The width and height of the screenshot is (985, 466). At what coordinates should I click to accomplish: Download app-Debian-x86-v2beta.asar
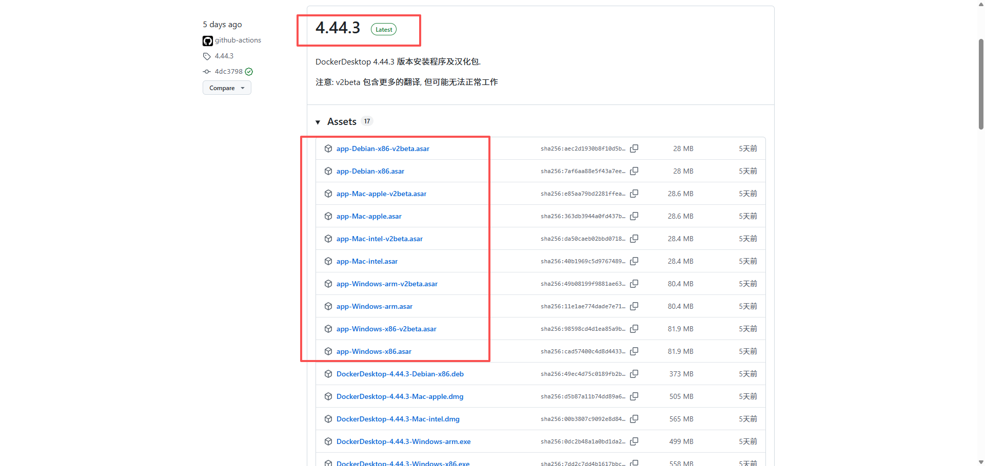383,149
